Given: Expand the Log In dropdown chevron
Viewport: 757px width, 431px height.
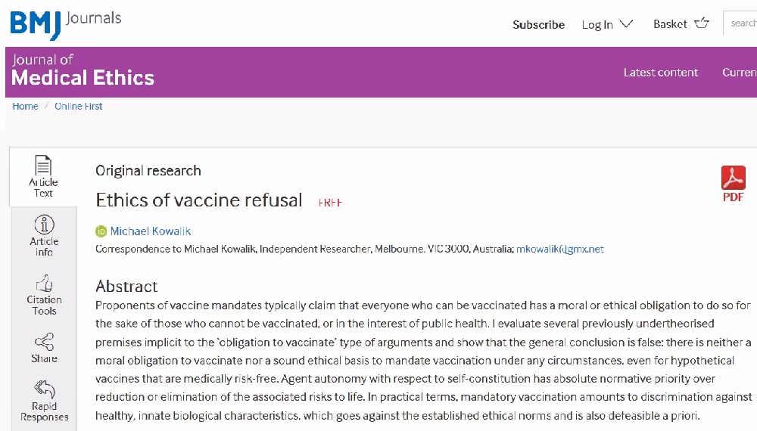Looking at the screenshot, I should click(626, 23).
